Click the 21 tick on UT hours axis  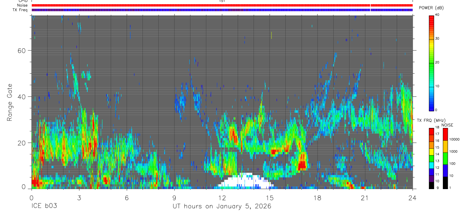pyautogui.click(x=365, y=198)
